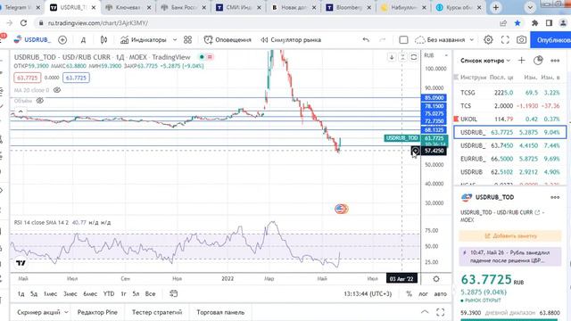Screen dimensions: 571x321
Task: Open the price scale settings gear
Action: tap(436, 279)
